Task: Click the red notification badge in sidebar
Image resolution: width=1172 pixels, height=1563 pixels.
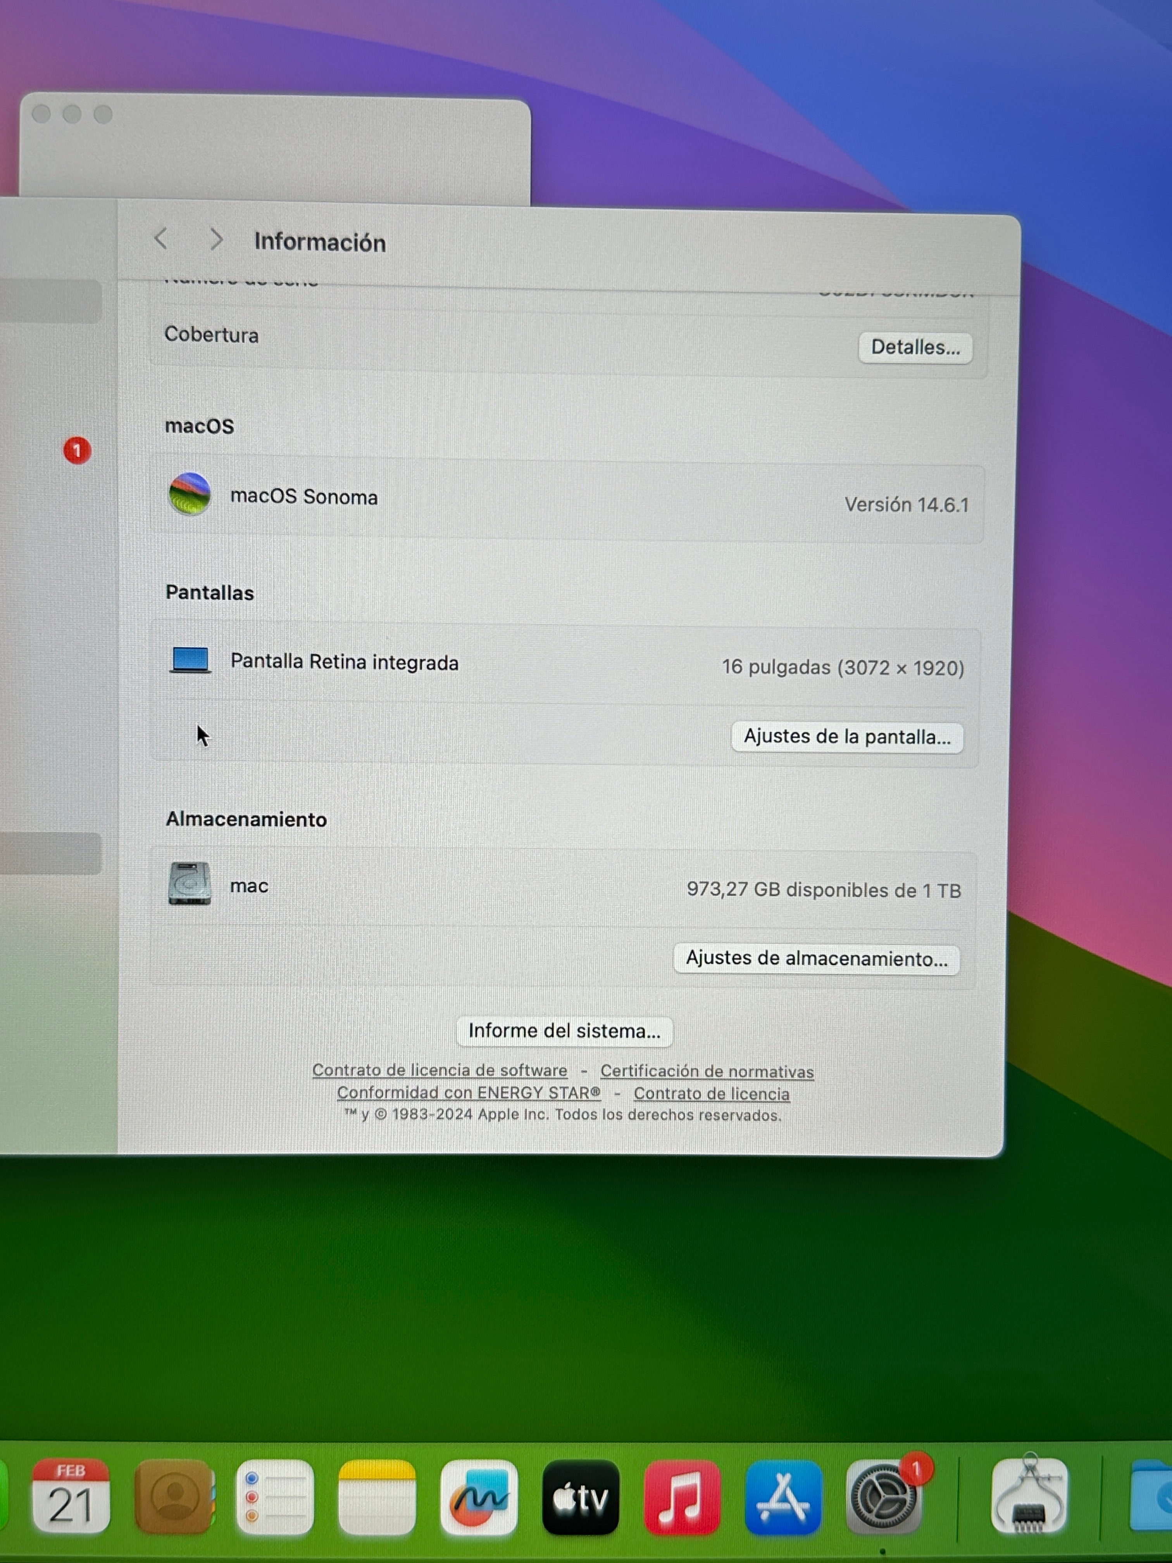Action: coord(77,450)
